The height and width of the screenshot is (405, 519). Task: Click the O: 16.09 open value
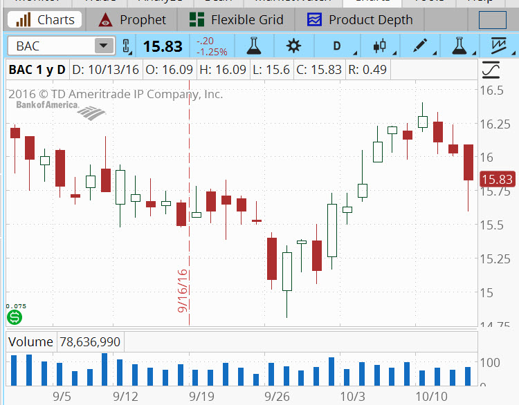coord(169,70)
